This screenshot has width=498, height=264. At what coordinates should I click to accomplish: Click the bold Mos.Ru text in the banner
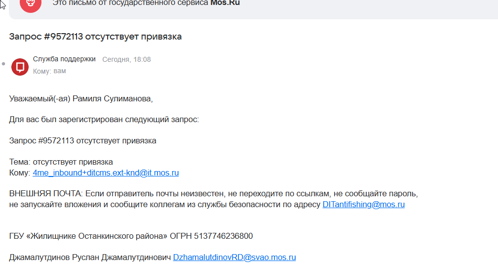coord(225,3)
